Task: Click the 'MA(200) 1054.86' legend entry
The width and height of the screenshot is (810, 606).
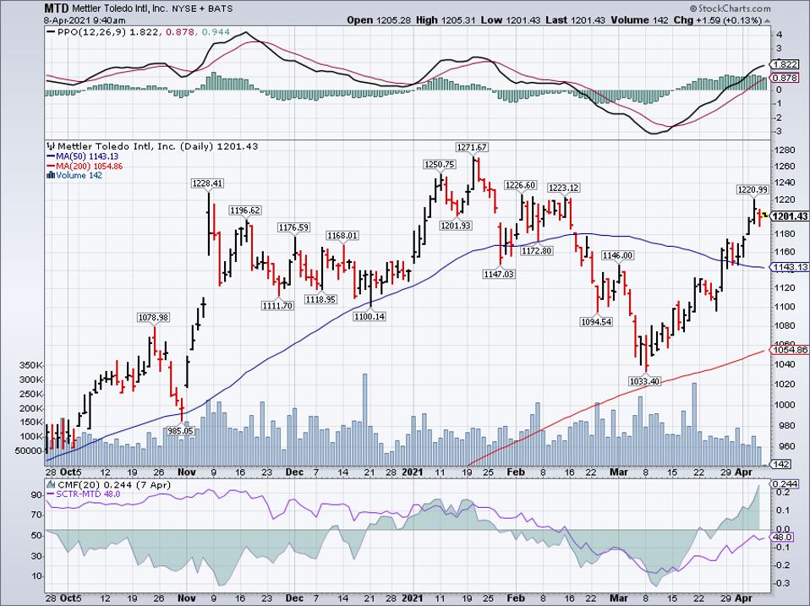Action: coord(90,167)
